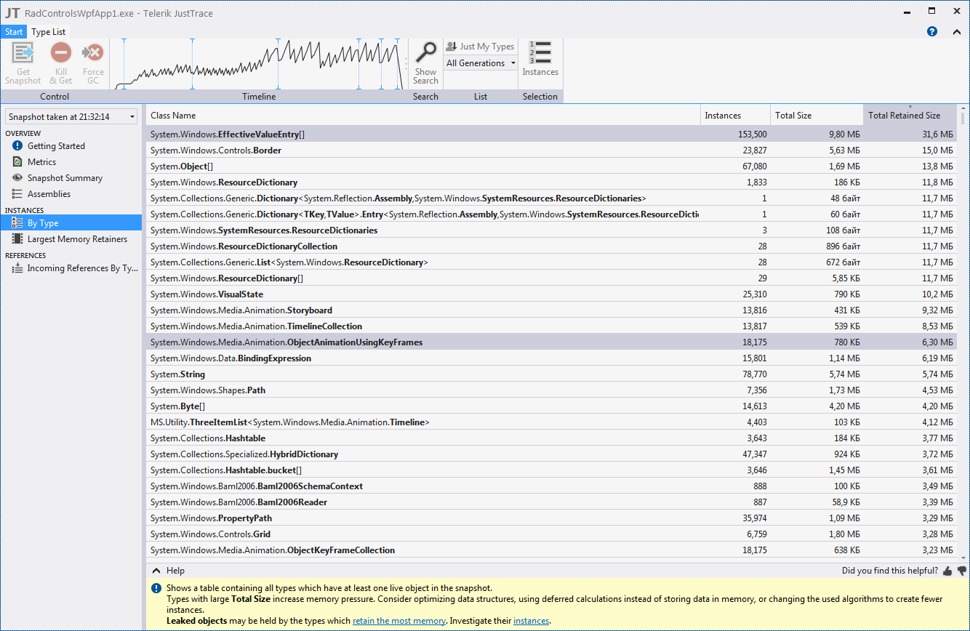
Task: Toggle the Just My Types filter
Action: coord(480,47)
